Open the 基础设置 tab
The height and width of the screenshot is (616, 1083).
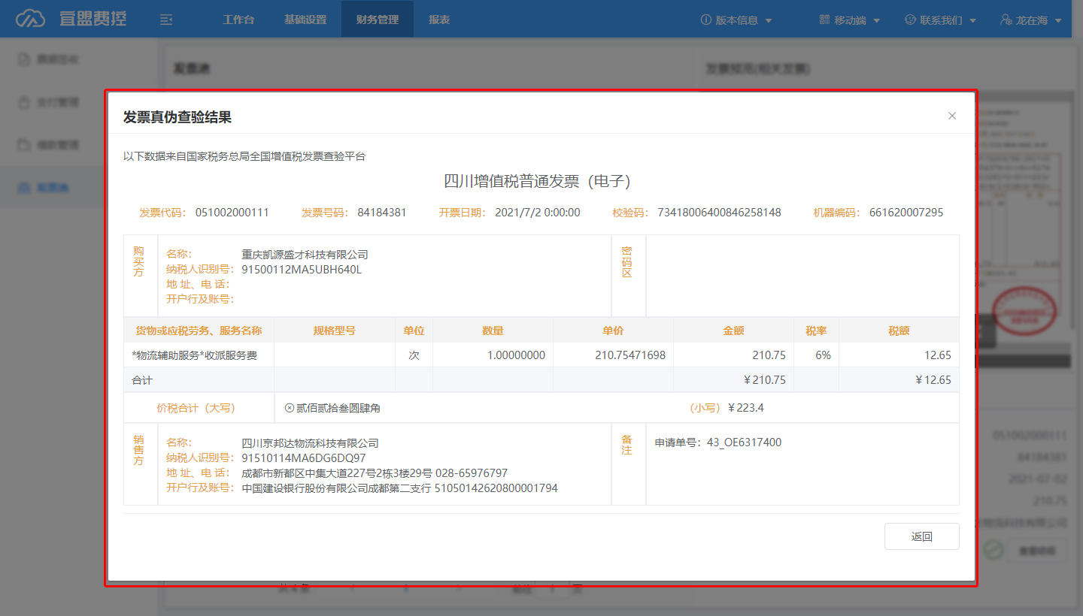click(305, 20)
